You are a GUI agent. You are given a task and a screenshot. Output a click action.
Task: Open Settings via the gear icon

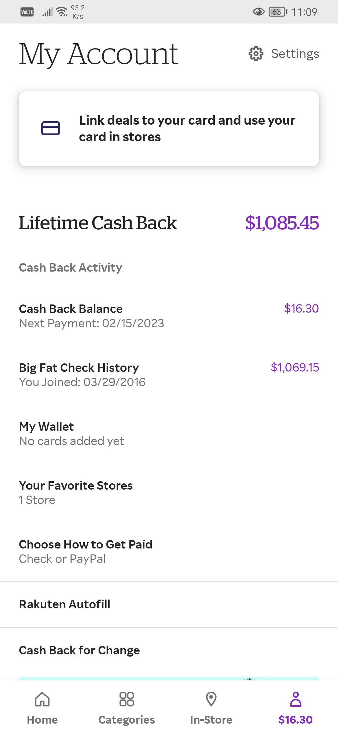pyautogui.click(x=256, y=54)
